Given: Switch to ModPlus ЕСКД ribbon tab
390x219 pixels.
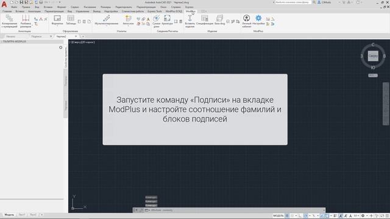Looking at the screenshot, I should [174, 11].
